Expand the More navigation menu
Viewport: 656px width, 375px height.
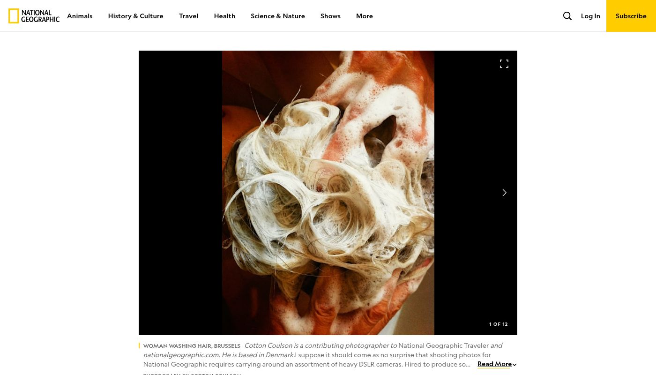pos(364,16)
